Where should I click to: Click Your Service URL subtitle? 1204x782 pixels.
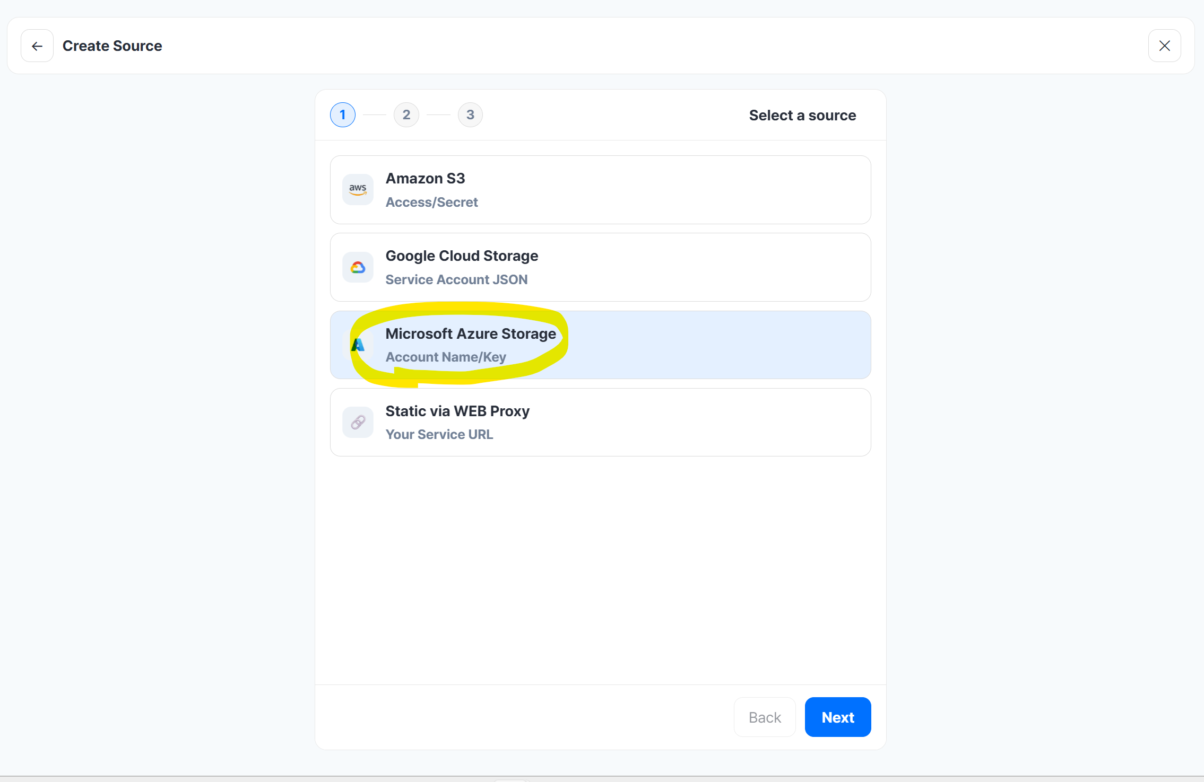click(x=439, y=434)
